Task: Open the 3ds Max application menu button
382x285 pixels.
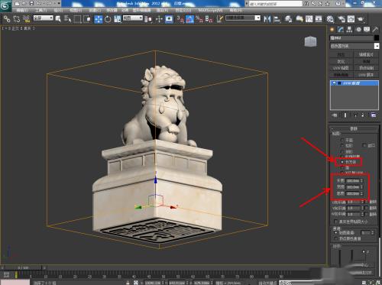Action: click(5, 6)
